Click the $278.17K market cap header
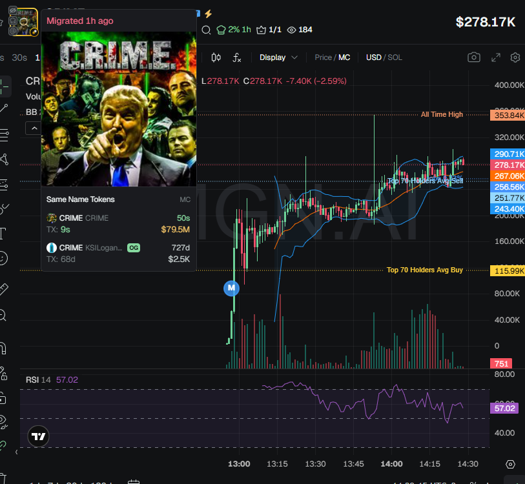Viewport: 525px width, 484px height. point(486,22)
